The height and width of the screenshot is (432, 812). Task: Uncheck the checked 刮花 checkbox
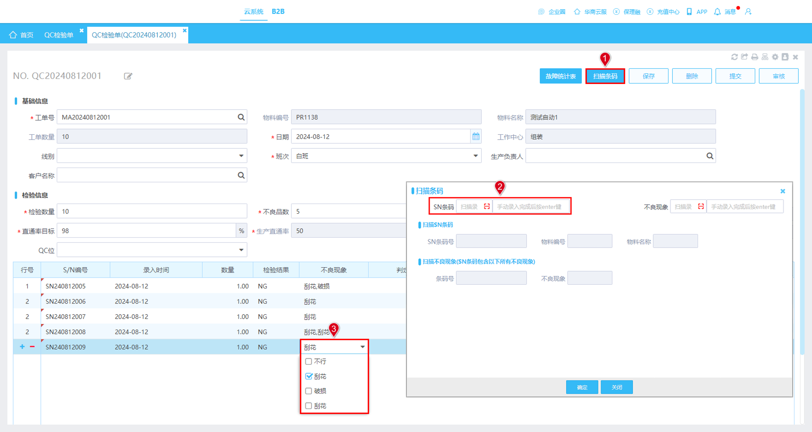coord(308,376)
